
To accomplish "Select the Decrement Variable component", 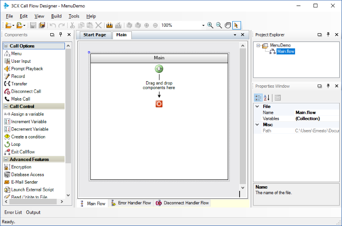I will 26,129.
